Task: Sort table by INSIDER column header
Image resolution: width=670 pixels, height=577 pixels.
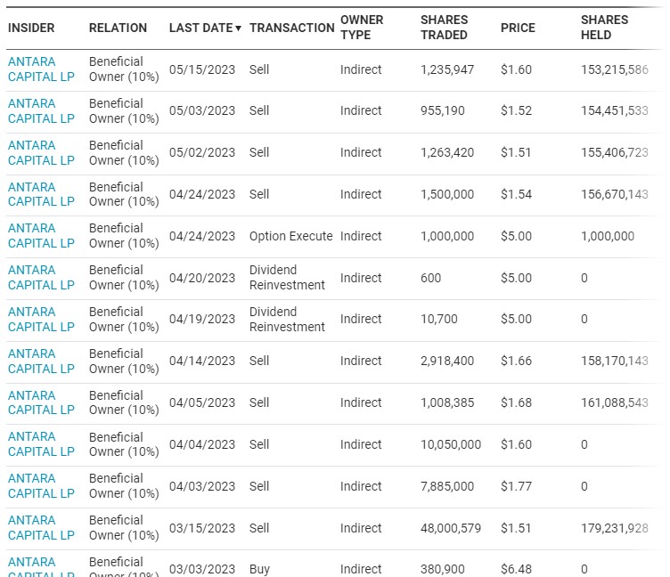Action: [31, 28]
